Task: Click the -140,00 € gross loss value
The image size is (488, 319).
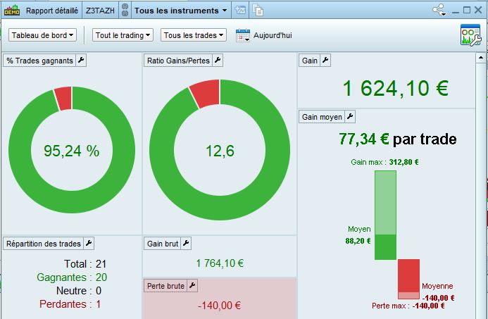Action: pyautogui.click(x=220, y=306)
